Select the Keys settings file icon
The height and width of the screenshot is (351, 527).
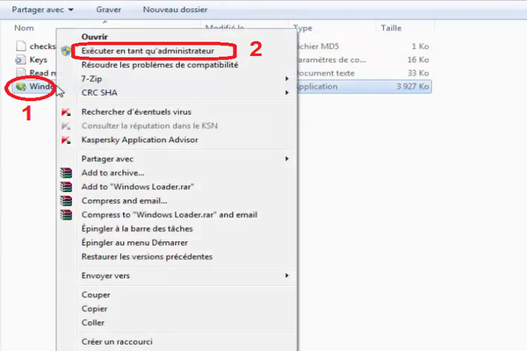[20, 60]
